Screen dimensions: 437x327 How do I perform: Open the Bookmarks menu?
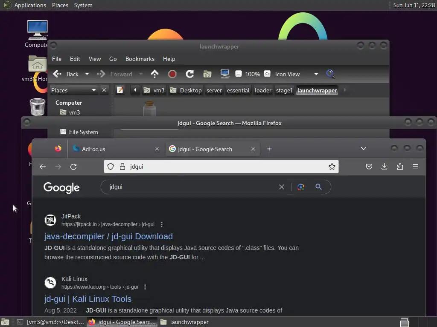pyautogui.click(x=140, y=59)
